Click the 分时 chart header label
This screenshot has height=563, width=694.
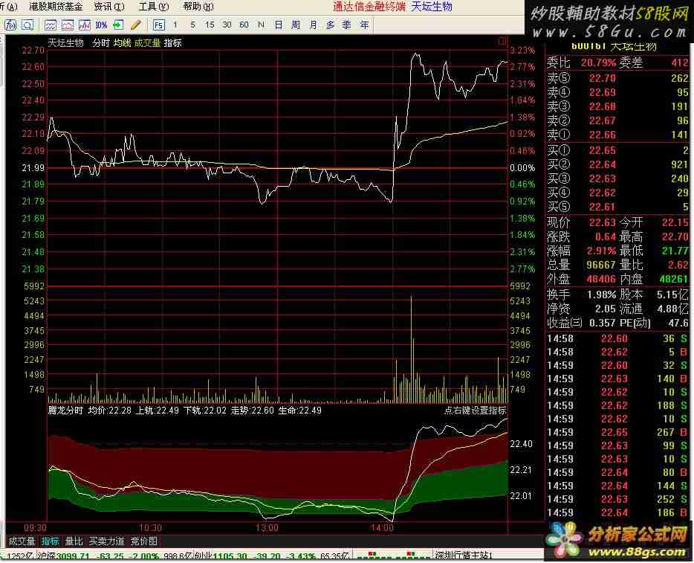(x=101, y=43)
